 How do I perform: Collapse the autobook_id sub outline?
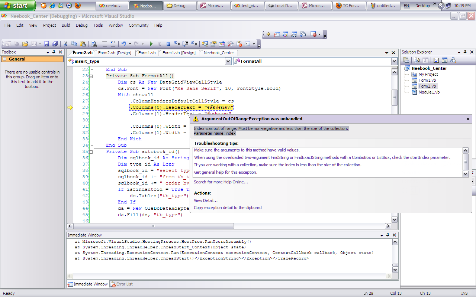(x=91, y=151)
